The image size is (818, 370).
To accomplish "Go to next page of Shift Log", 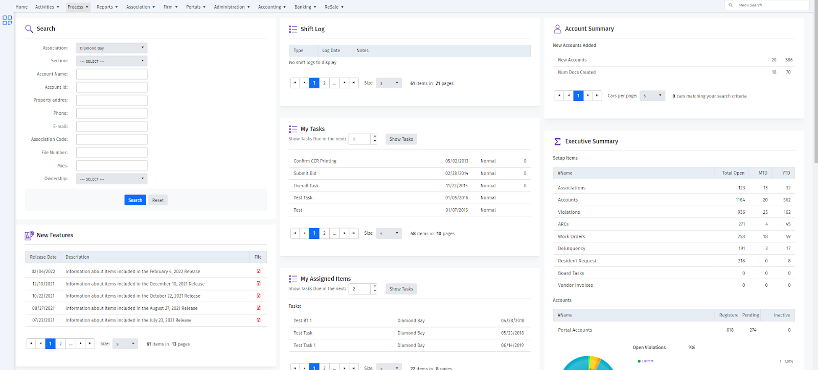I will click(x=344, y=83).
